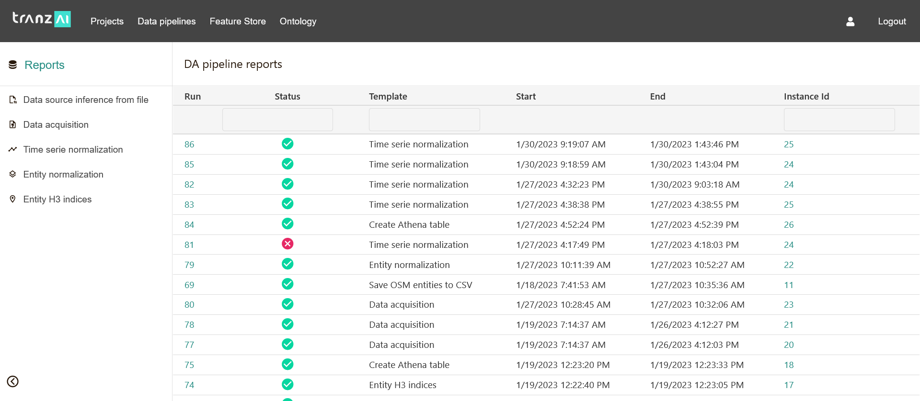Sort by the Template column header
This screenshot has width=920, height=401.
click(x=388, y=97)
